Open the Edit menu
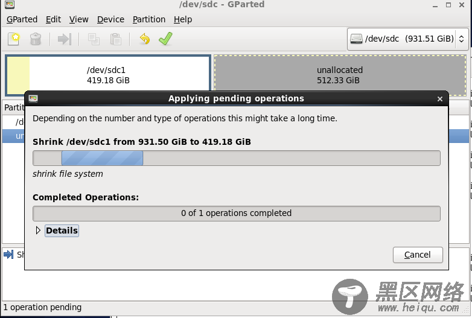Viewport: 472px width, 318px height. point(53,19)
